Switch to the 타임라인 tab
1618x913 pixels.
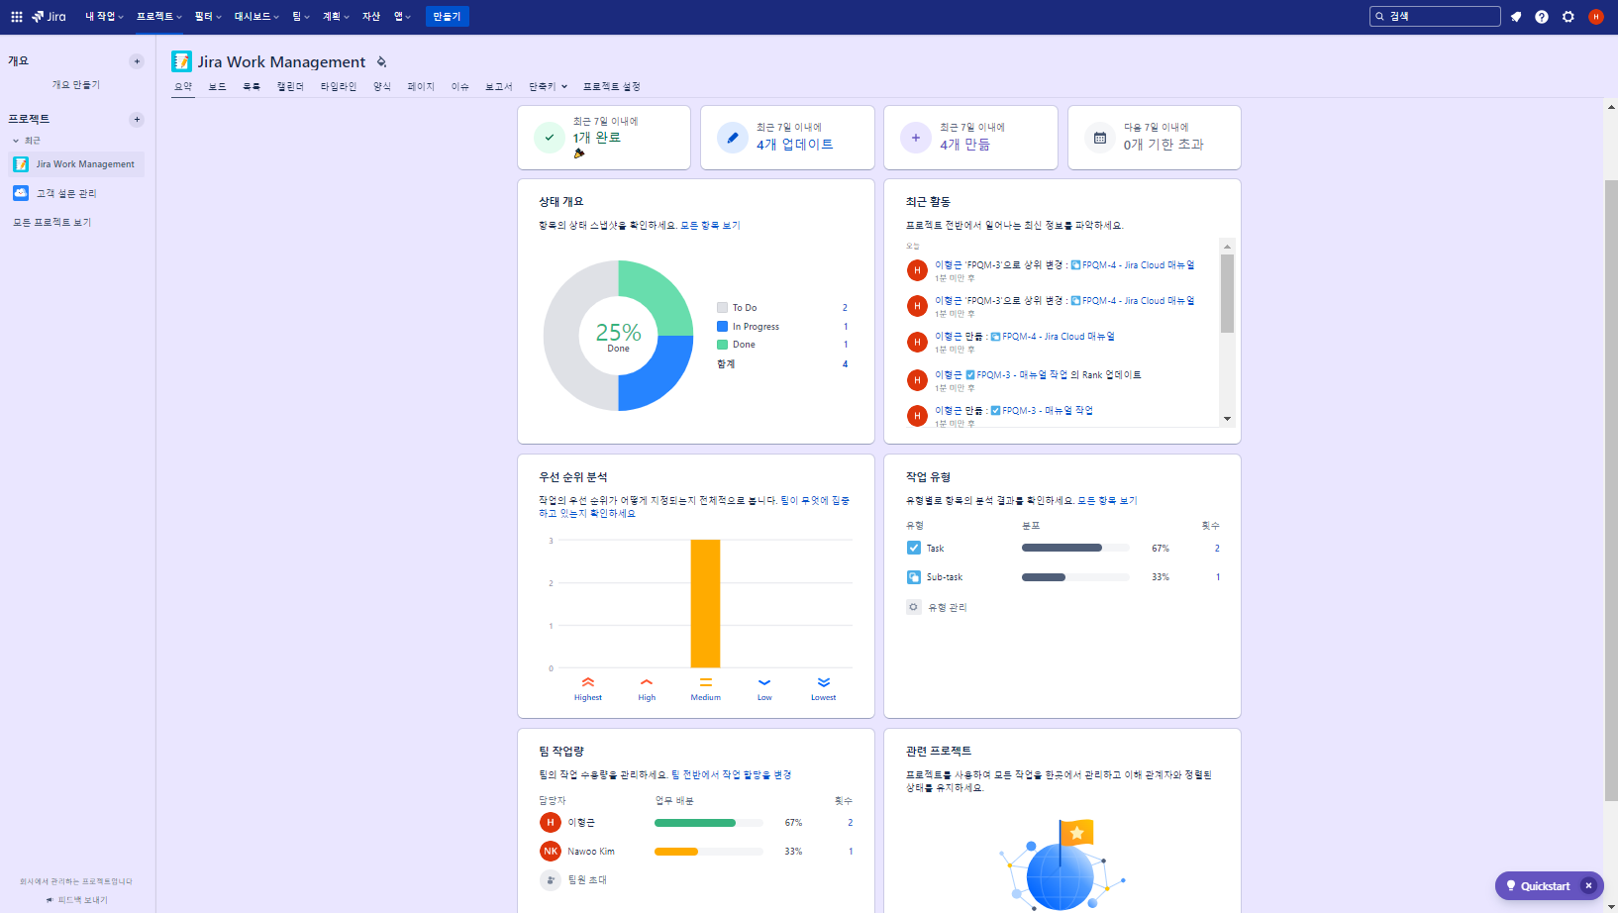[339, 86]
